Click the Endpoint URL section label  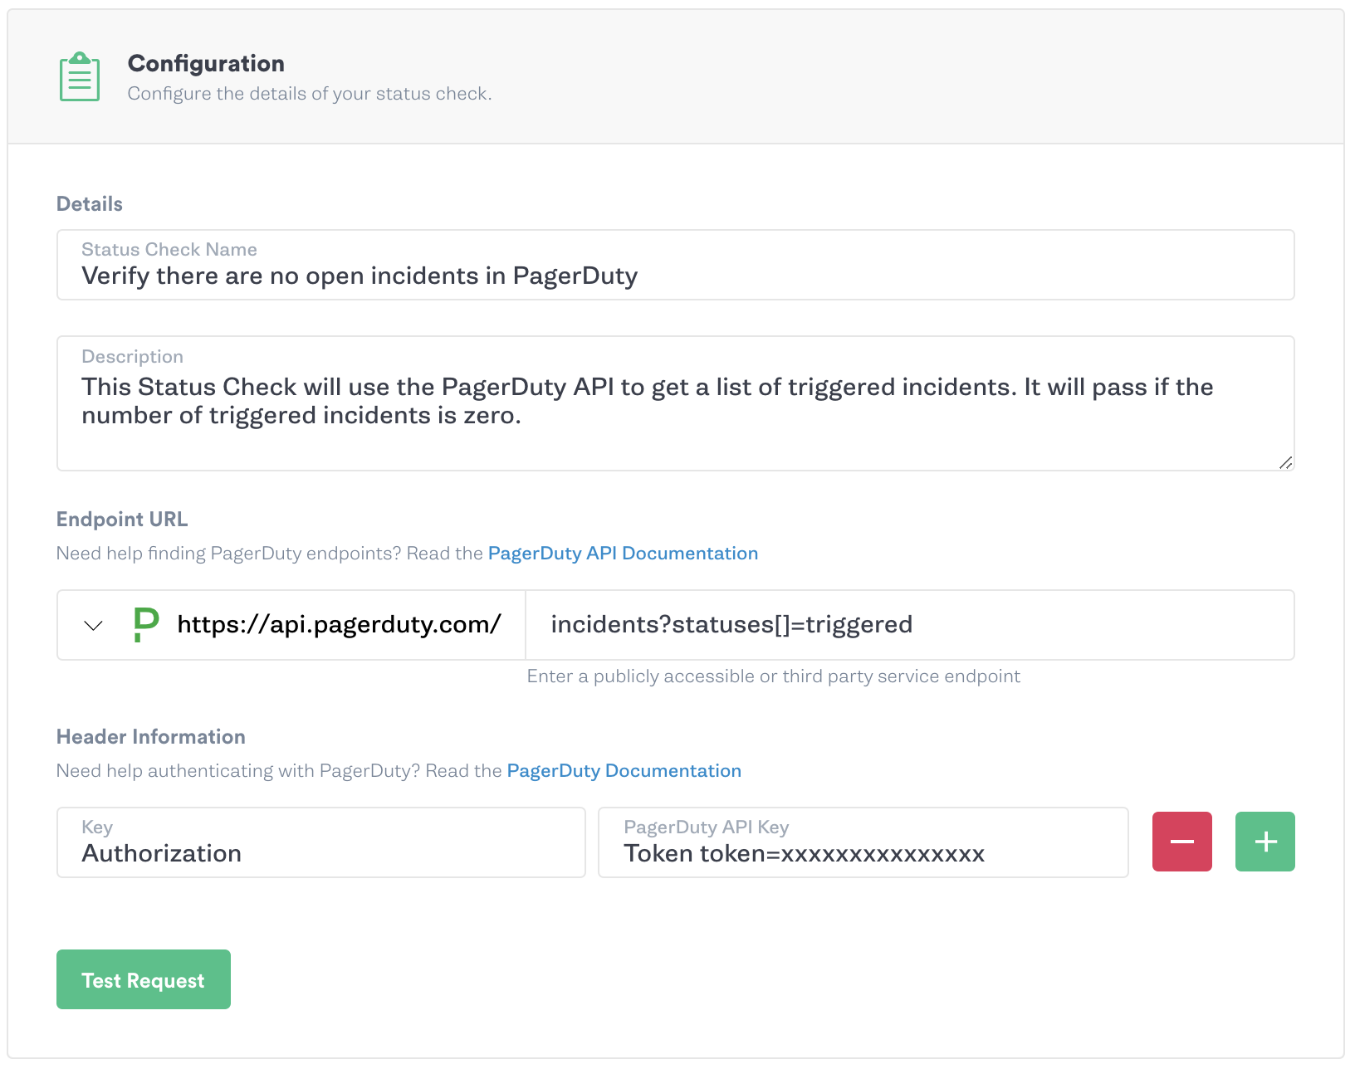click(121, 519)
